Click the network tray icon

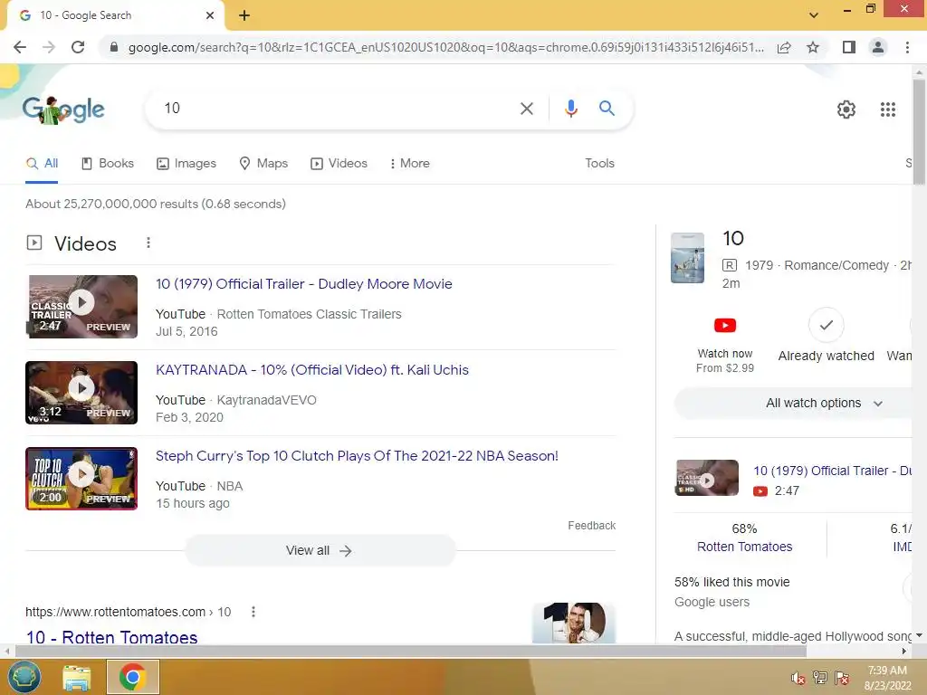(819, 678)
